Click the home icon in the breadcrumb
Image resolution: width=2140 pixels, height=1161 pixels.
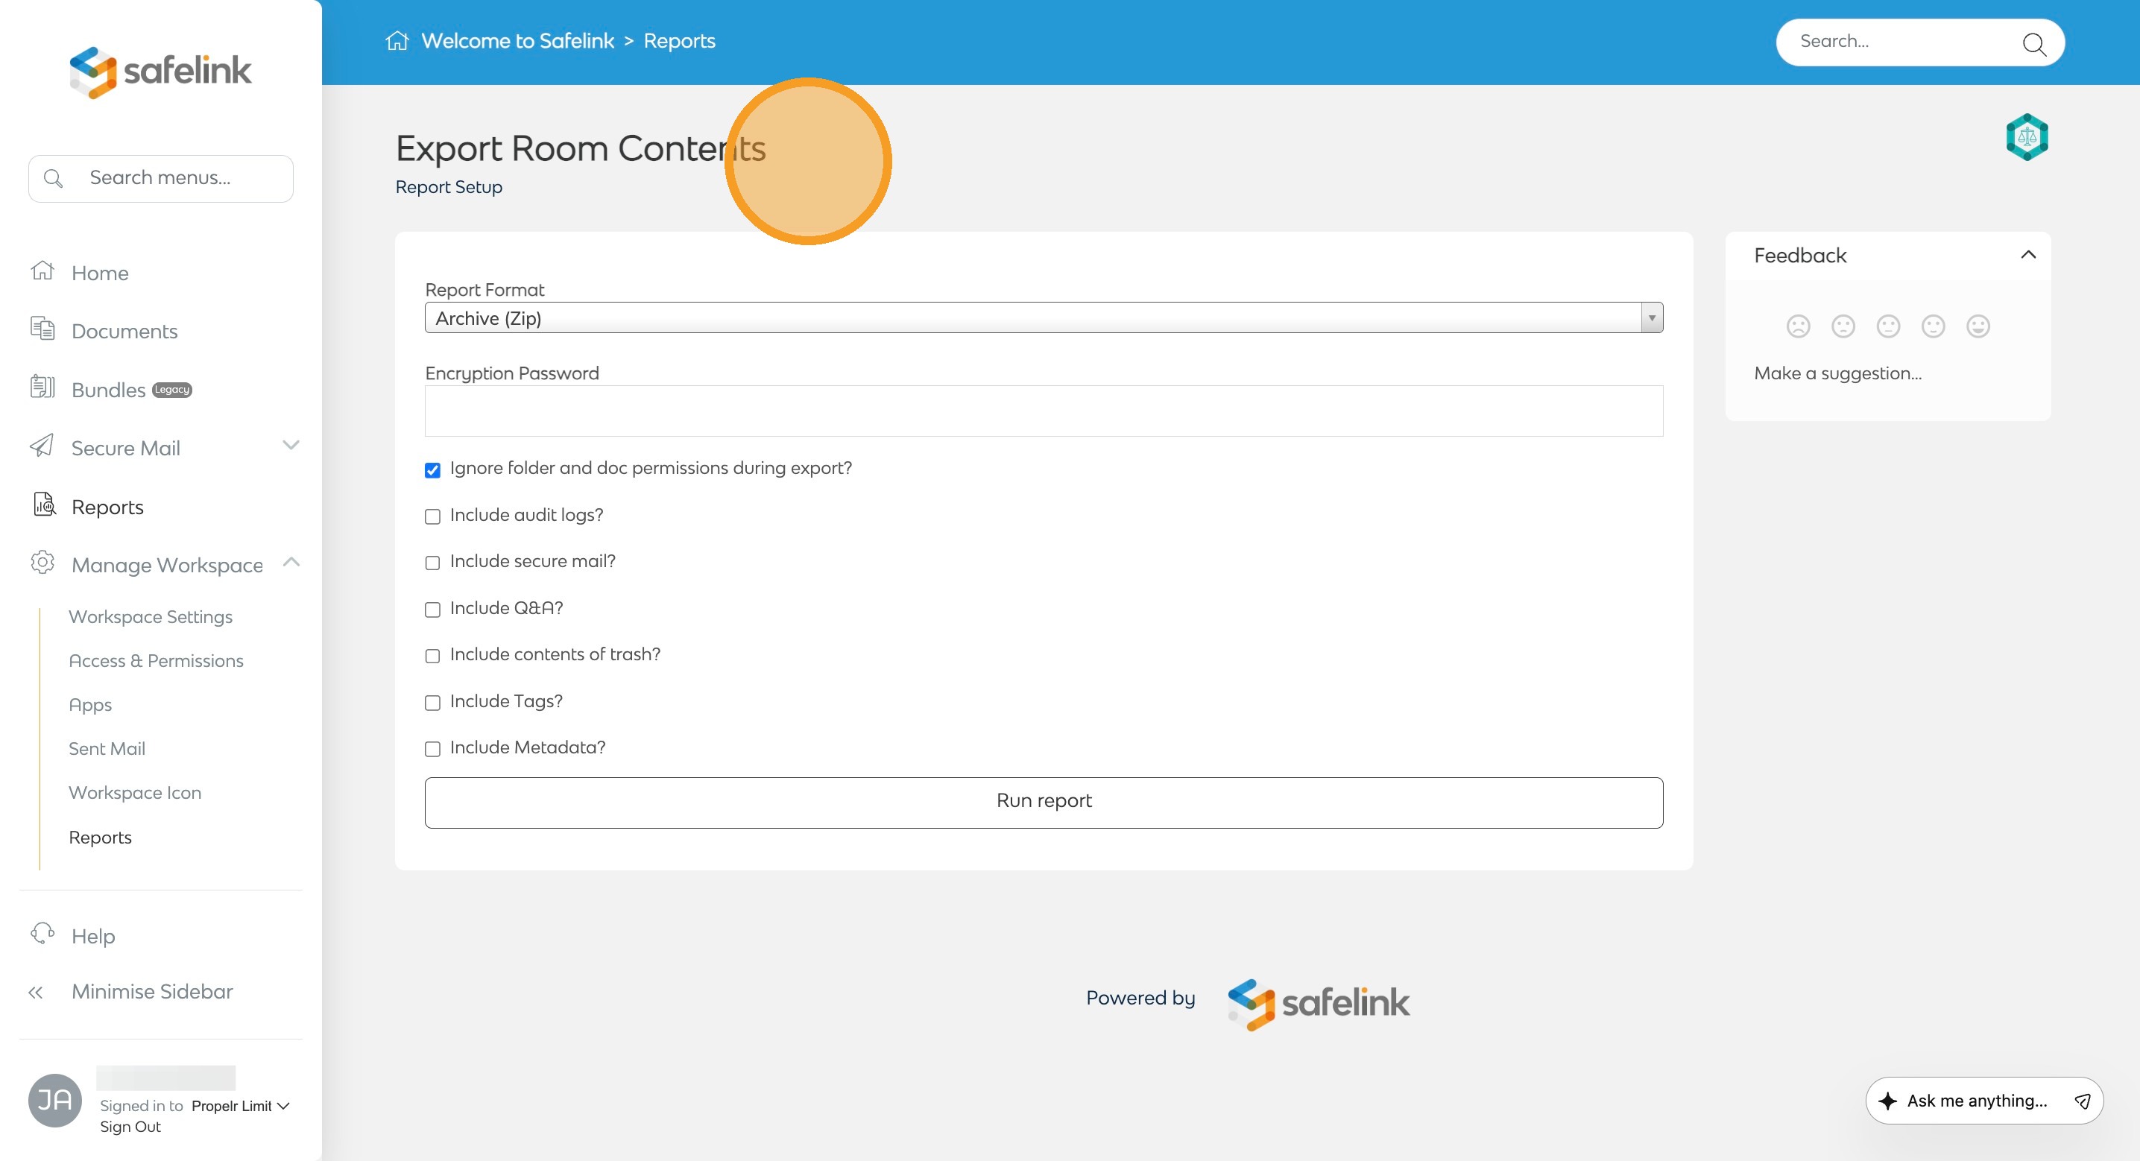click(397, 41)
